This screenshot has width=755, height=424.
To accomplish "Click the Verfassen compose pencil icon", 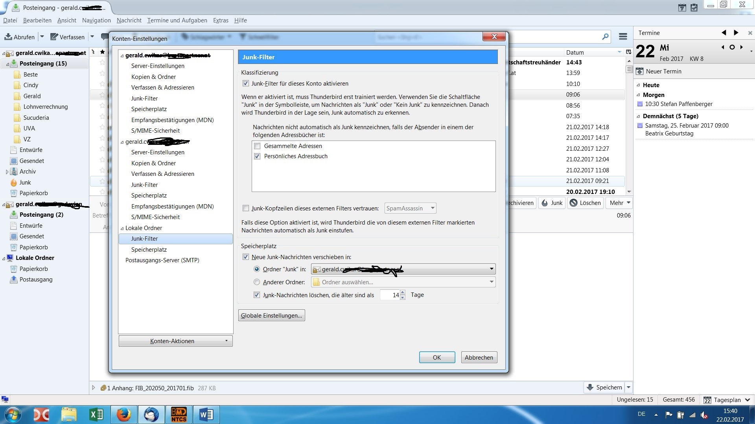I will (54, 37).
